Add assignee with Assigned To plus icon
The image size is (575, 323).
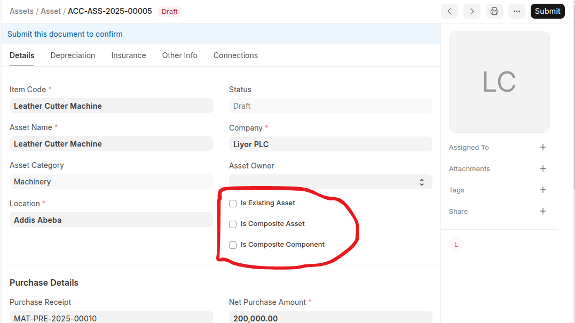coord(542,147)
